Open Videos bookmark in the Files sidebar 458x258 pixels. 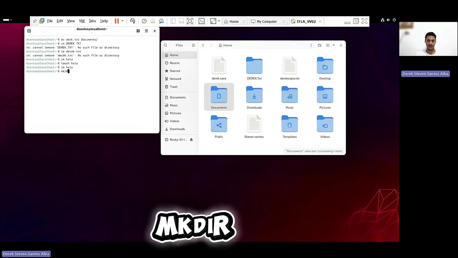(180, 121)
